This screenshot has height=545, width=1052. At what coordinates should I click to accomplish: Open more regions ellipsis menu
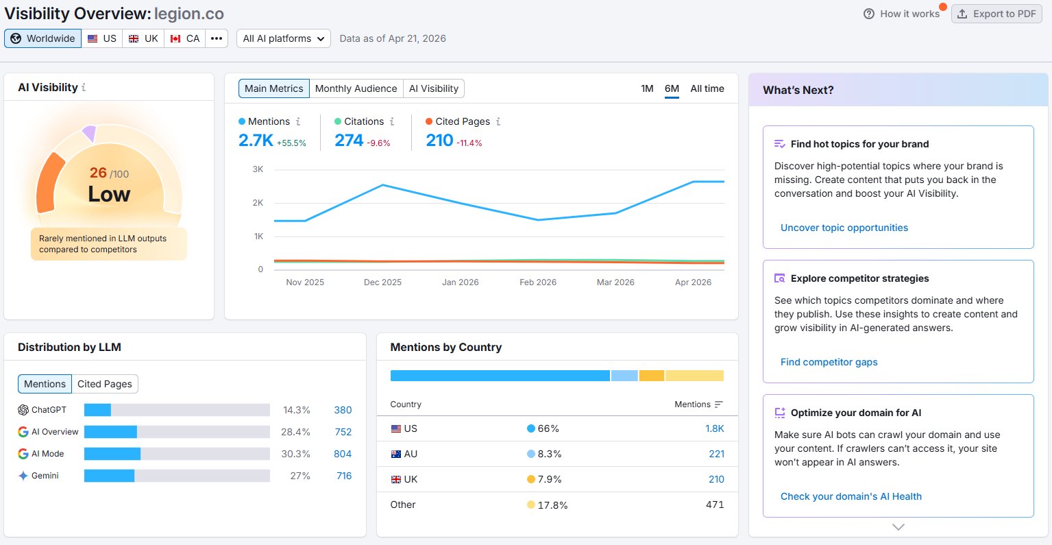click(x=217, y=38)
